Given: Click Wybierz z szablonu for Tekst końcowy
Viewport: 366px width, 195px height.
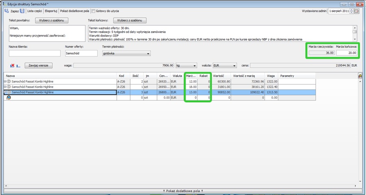Looking at the screenshot, I should point(130,21).
